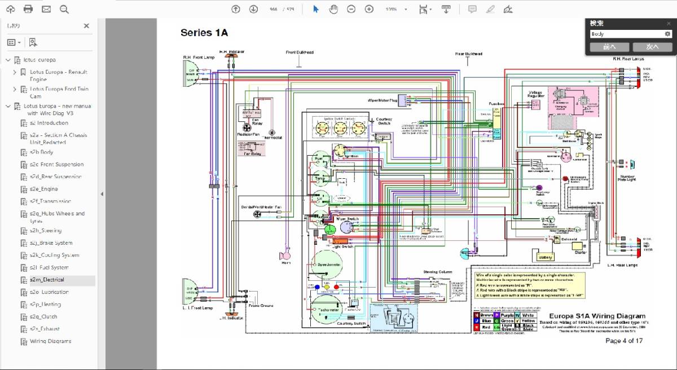
Task: Open the s2l Fuel System bookmark
Action: (x=49, y=268)
